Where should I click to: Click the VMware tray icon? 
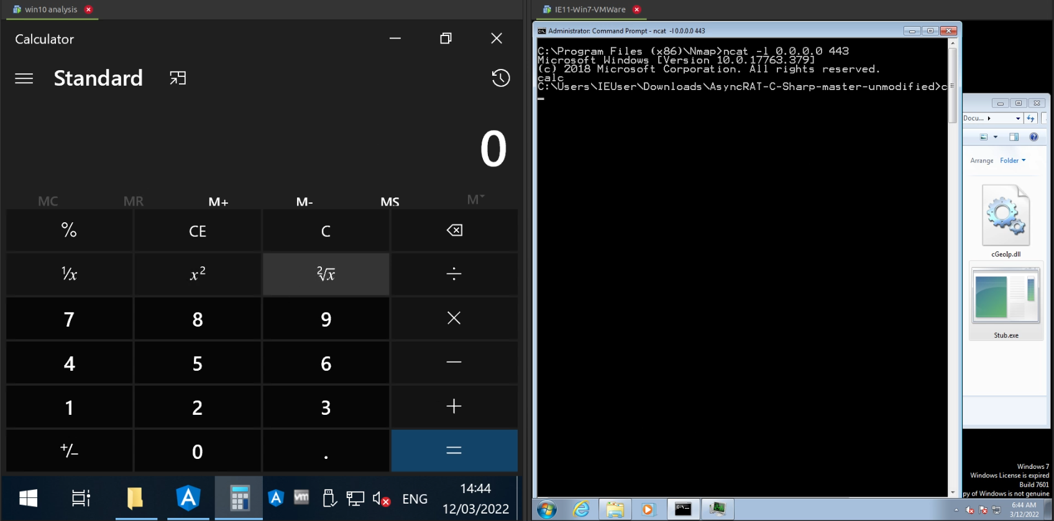tap(301, 497)
